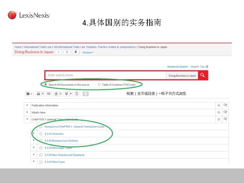This screenshot has width=244, height=183.
Task: Select Table of Contents (TOC) only option
Action: (x=99, y=84)
